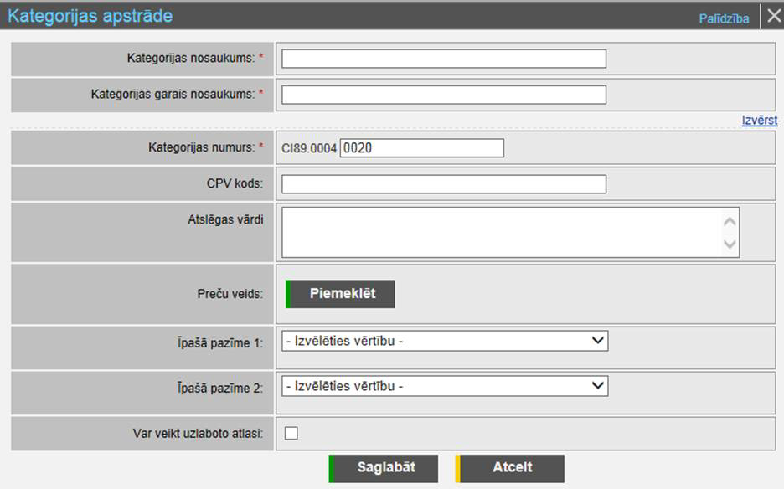Image resolution: width=784 pixels, height=489 pixels.
Task: Focus the Kategorijas nosaukums text field
Action: [443, 59]
